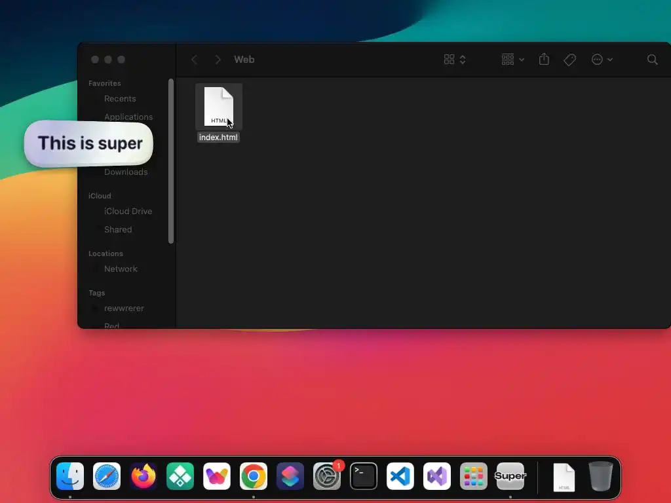
Task: Launch Firefox from the Dock
Action: [x=144, y=476]
